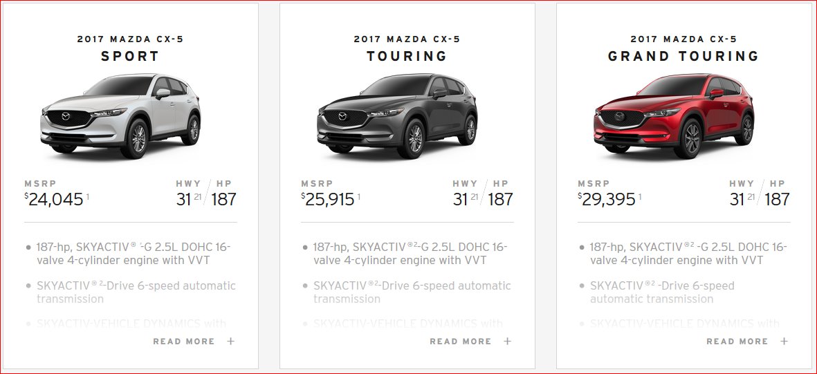Click the $29,395 MSRP price
Screen dimensions: 817x374
point(607,199)
